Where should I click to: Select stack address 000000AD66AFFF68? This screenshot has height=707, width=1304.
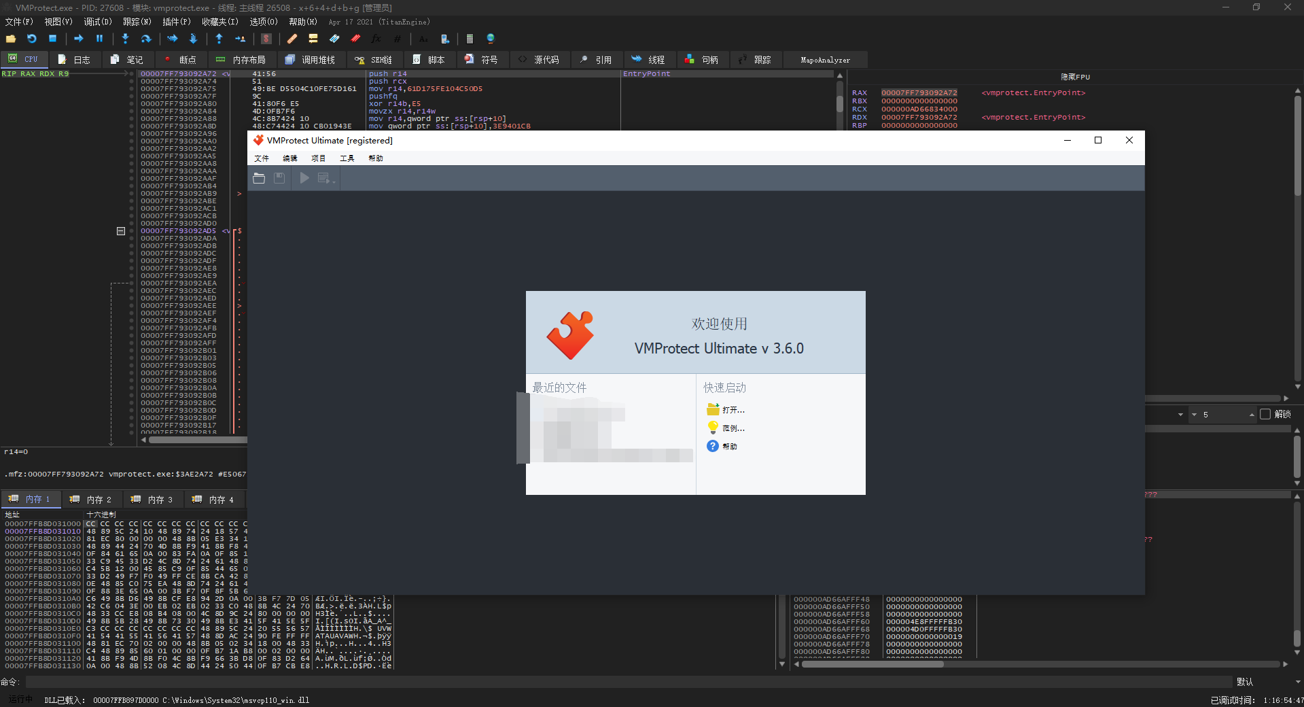click(832, 630)
